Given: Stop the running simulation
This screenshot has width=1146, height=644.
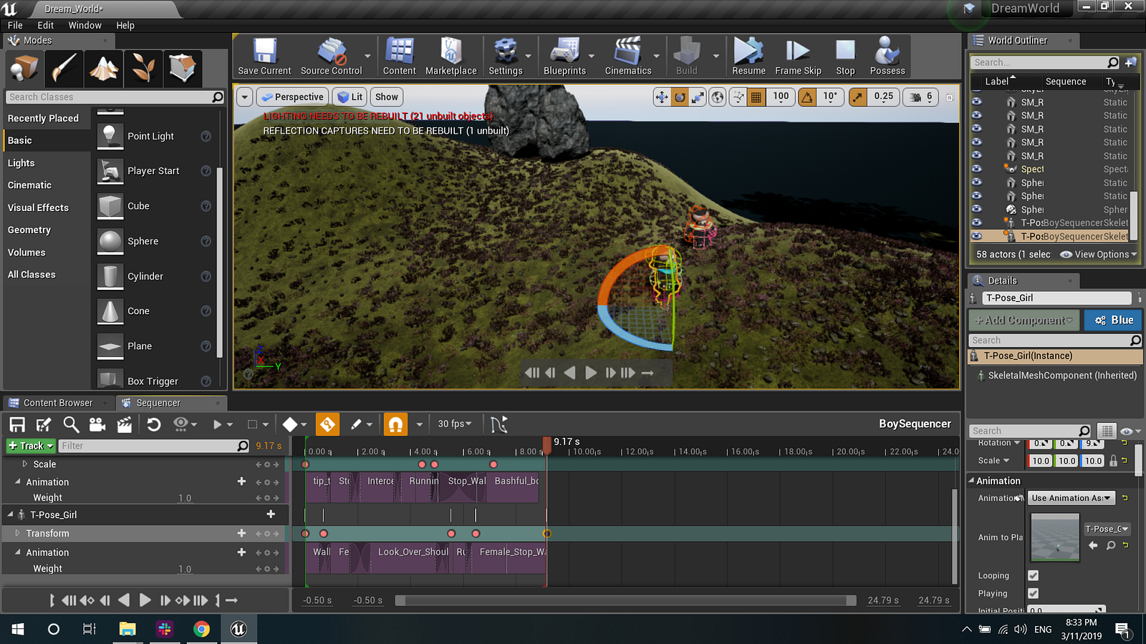Looking at the screenshot, I should pyautogui.click(x=845, y=56).
